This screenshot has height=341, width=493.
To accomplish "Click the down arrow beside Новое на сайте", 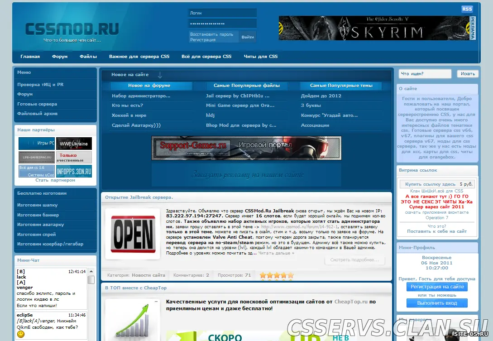I will click(x=160, y=75).
